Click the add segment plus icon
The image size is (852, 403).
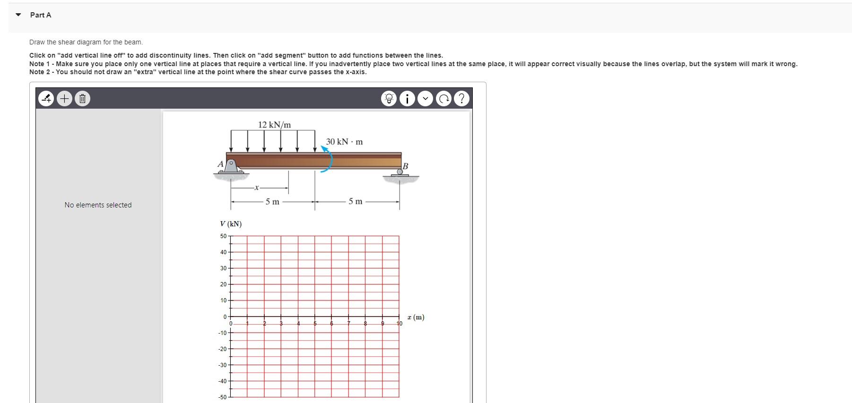tap(64, 99)
